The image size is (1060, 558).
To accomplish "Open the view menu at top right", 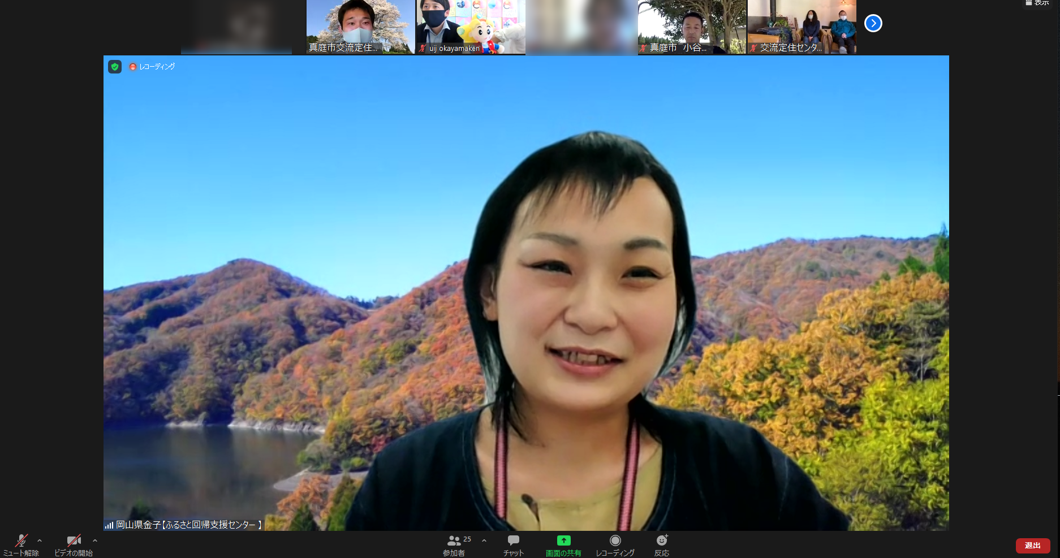I will tap(1037, 3).
